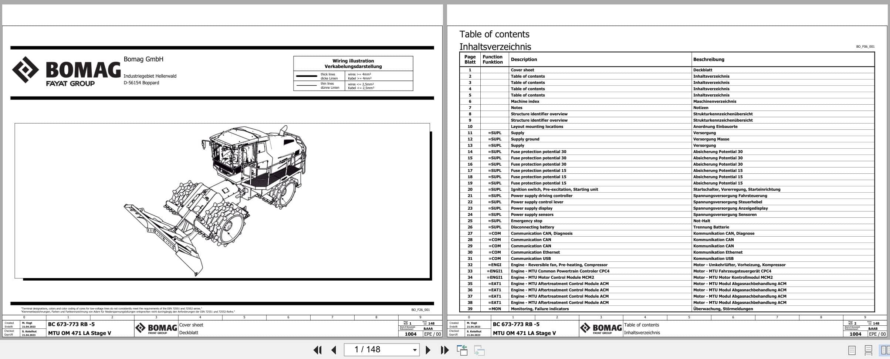Click the compactor machine illustration

point(215,200)
